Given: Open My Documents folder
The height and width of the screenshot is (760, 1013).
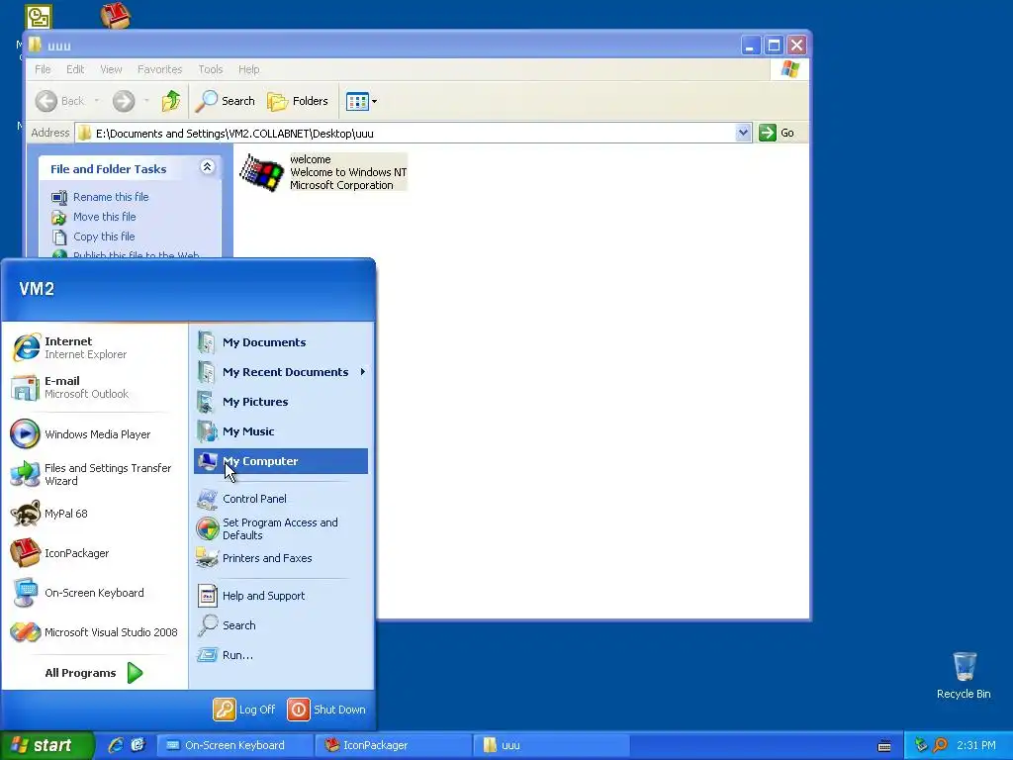Looking at the screenshot, I should (281, 342).
